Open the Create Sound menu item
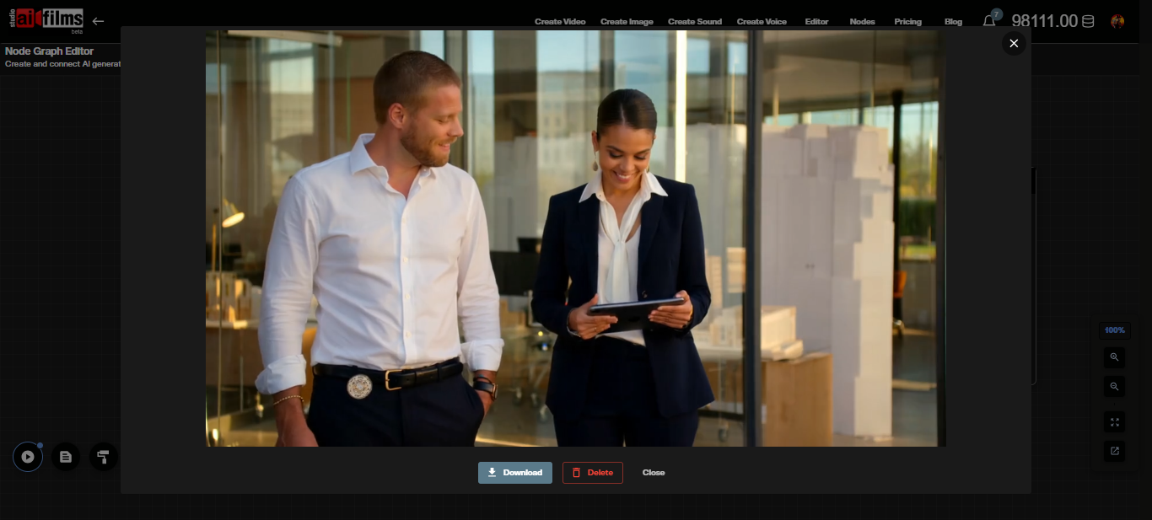This screenshot has height=520, width=1152. 694,22
